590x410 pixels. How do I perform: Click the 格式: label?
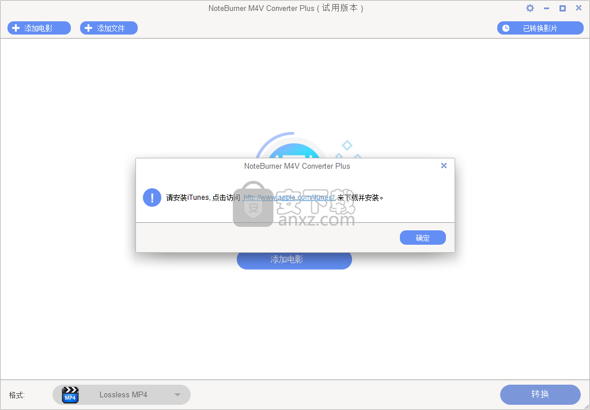17,395
